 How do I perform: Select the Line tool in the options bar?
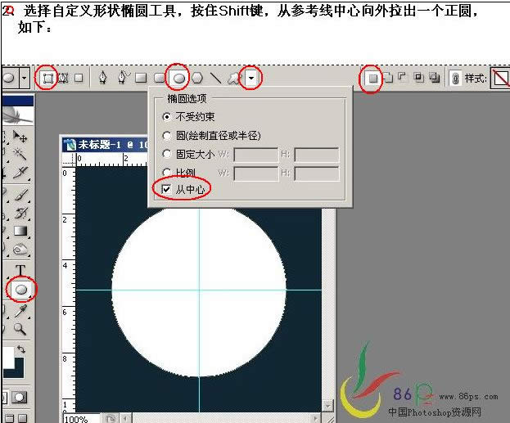pos(215,78)
